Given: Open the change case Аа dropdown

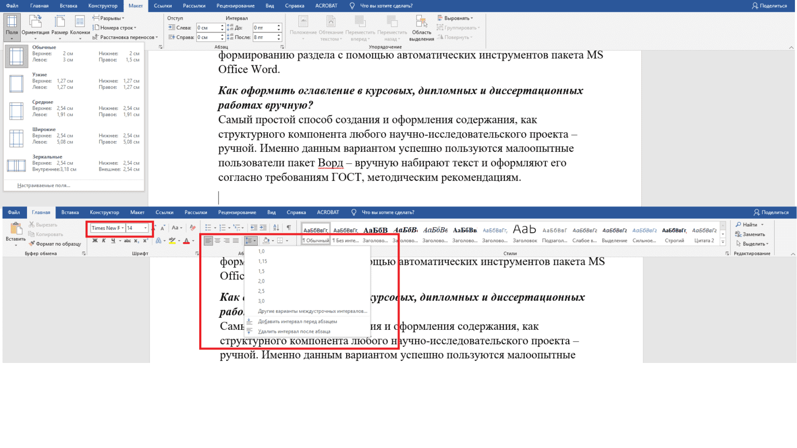Looking at the screenshot, I should 177,228.
